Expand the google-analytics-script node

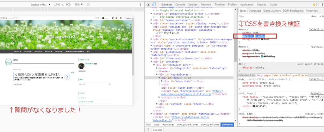(x=152, y=13)
